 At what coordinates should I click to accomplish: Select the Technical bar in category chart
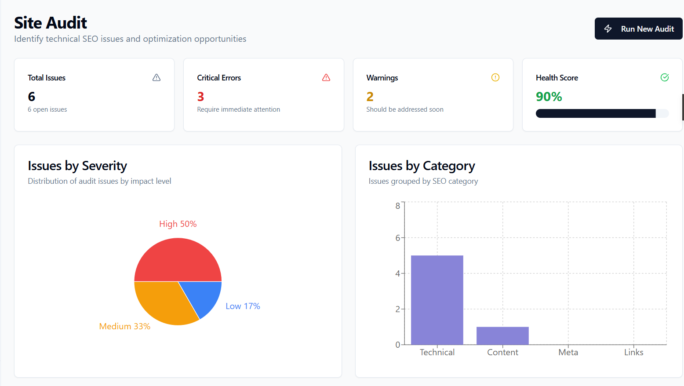tap(437, 299)
